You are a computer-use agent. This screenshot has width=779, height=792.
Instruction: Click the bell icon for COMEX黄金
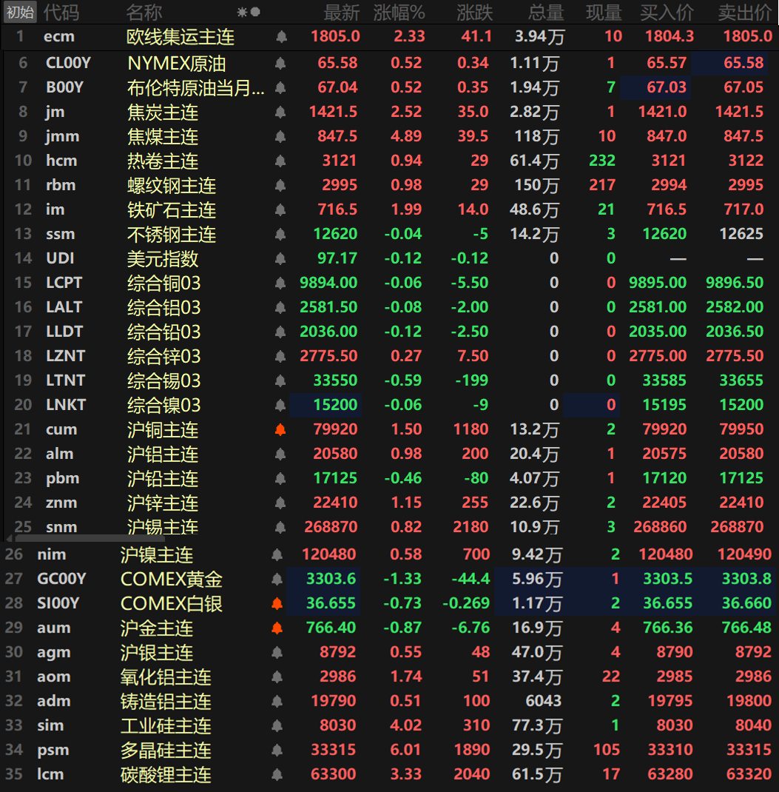coord(277,579)
